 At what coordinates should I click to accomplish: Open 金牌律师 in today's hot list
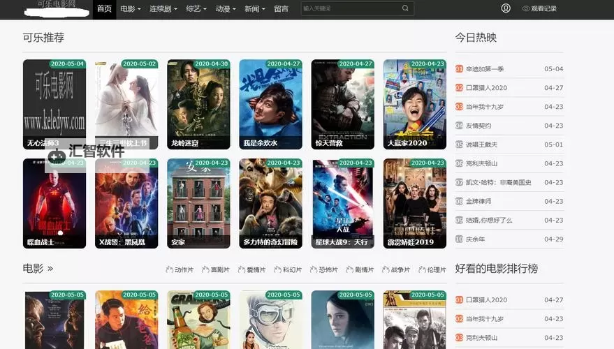coord(478,201)
